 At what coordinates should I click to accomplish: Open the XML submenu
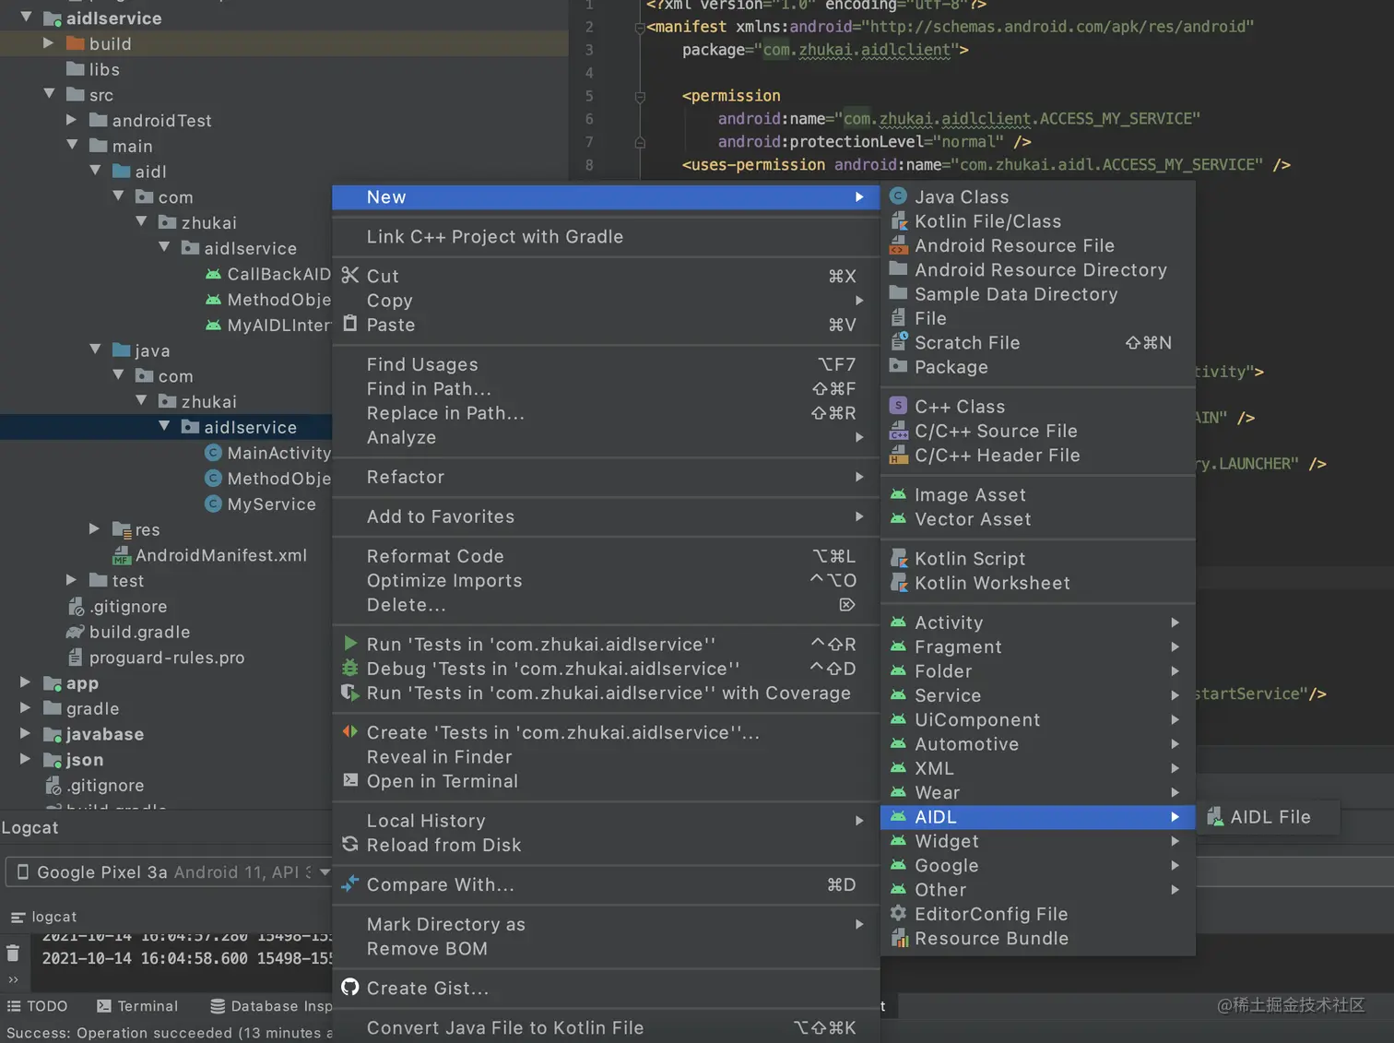(x=1037, y=768)
